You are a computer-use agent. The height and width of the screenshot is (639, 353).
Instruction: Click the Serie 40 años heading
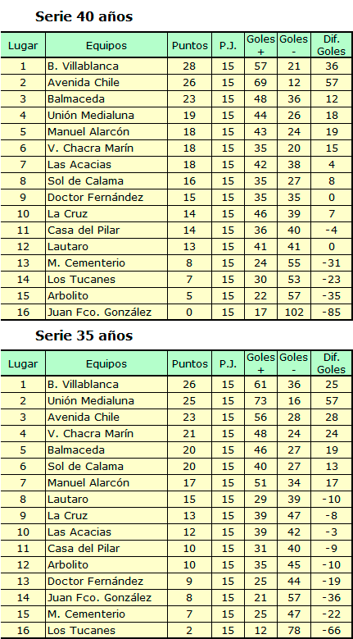click(x=84, y=16)
